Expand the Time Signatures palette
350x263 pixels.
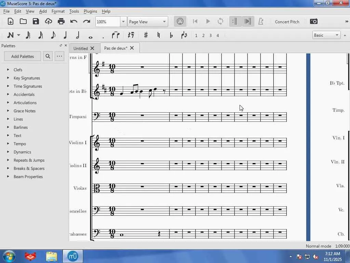tap(8, 86)
